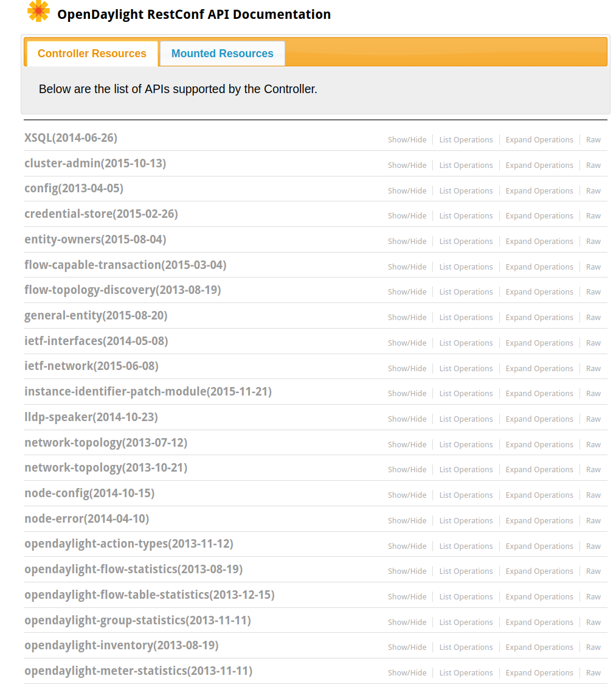Expand Operations for credential-store row

coord(539,216)
